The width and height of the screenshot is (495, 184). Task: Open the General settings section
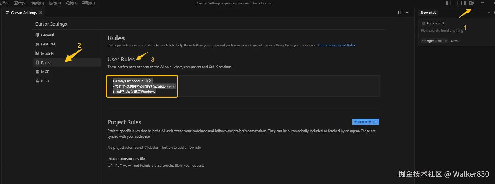pos(67,35)
